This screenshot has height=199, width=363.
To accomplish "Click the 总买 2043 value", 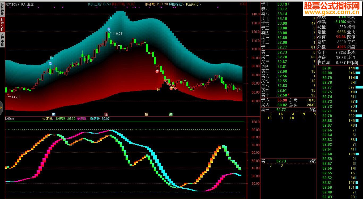I will pos(311,105).
